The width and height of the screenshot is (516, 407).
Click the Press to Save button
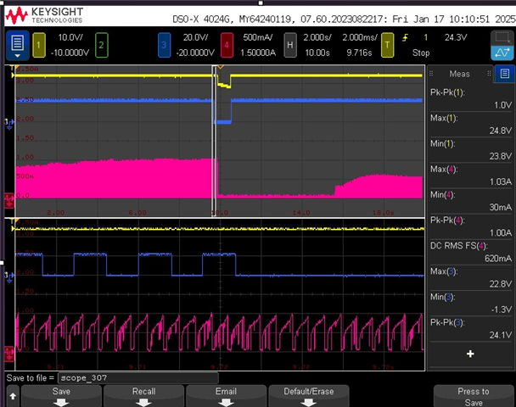pos(474,396)
